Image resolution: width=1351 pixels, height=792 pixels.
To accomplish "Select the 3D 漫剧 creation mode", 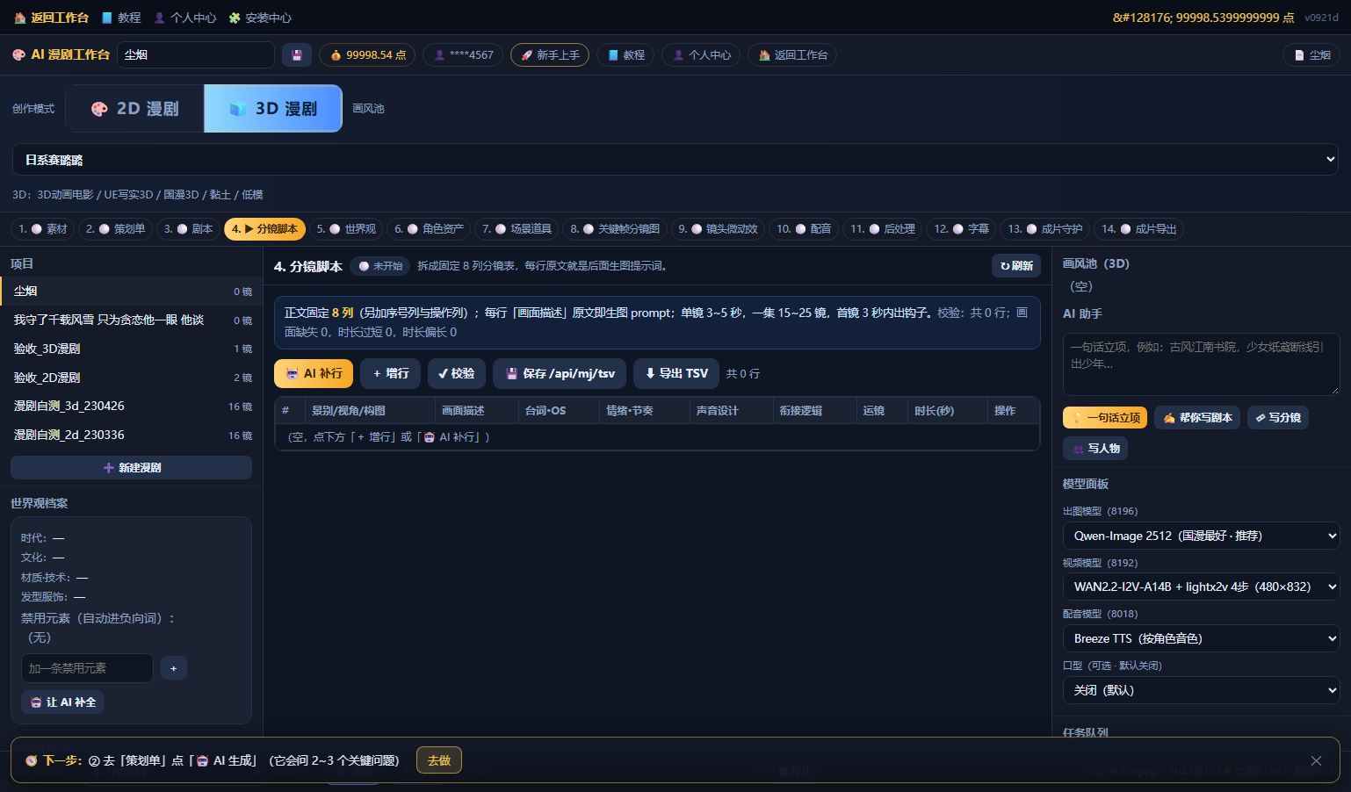I will coord(273,109).
